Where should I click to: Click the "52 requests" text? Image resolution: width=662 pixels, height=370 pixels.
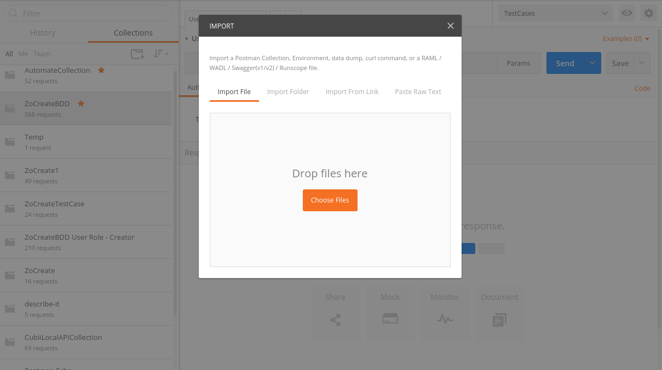[x=41, y=81]
